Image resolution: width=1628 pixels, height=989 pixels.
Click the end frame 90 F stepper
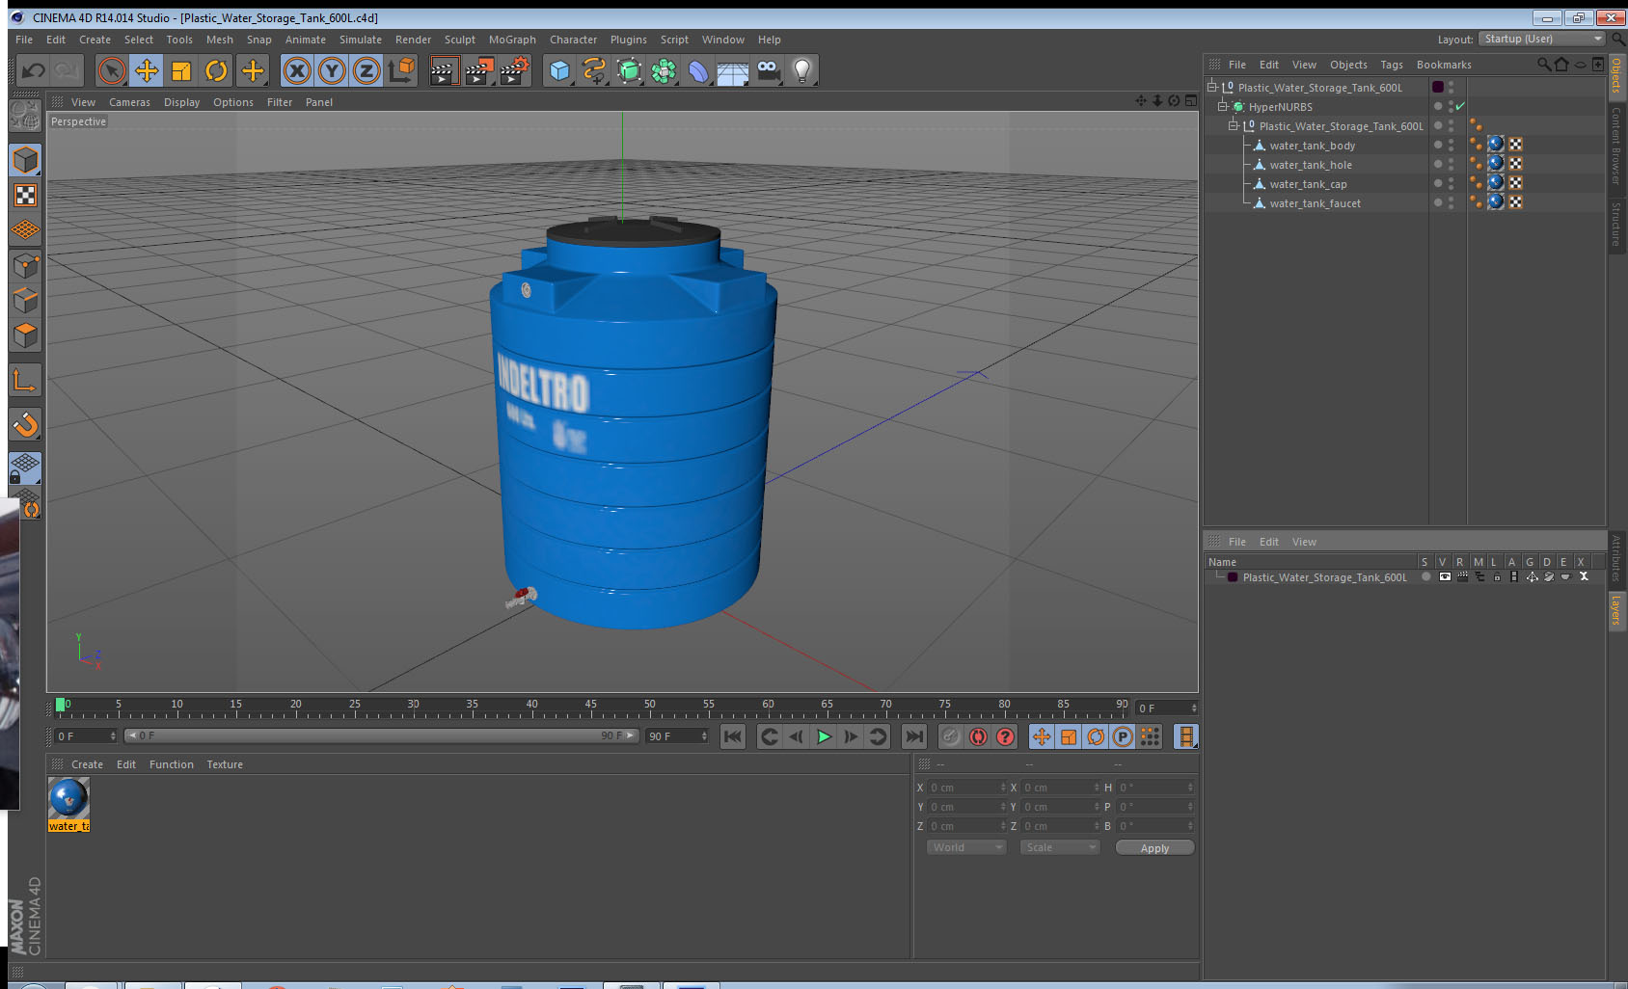coord(705,736)
